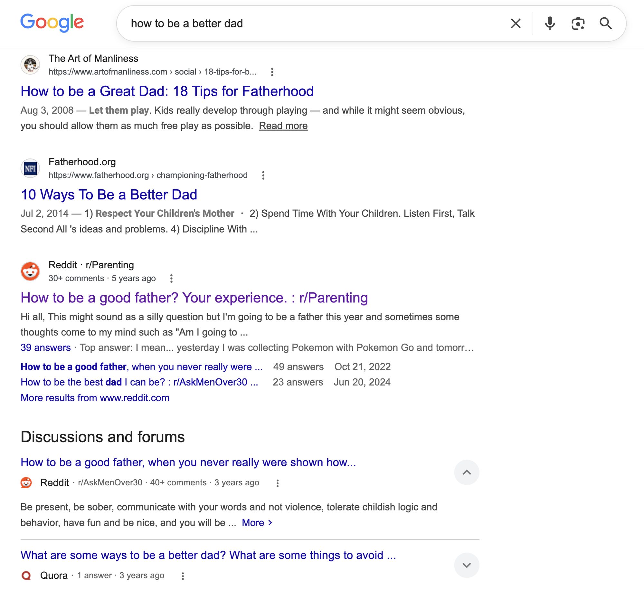Screen dimensions: 644x591
Task: Click the artofmanliness.com URL breadcrumb
Action: 152,72
